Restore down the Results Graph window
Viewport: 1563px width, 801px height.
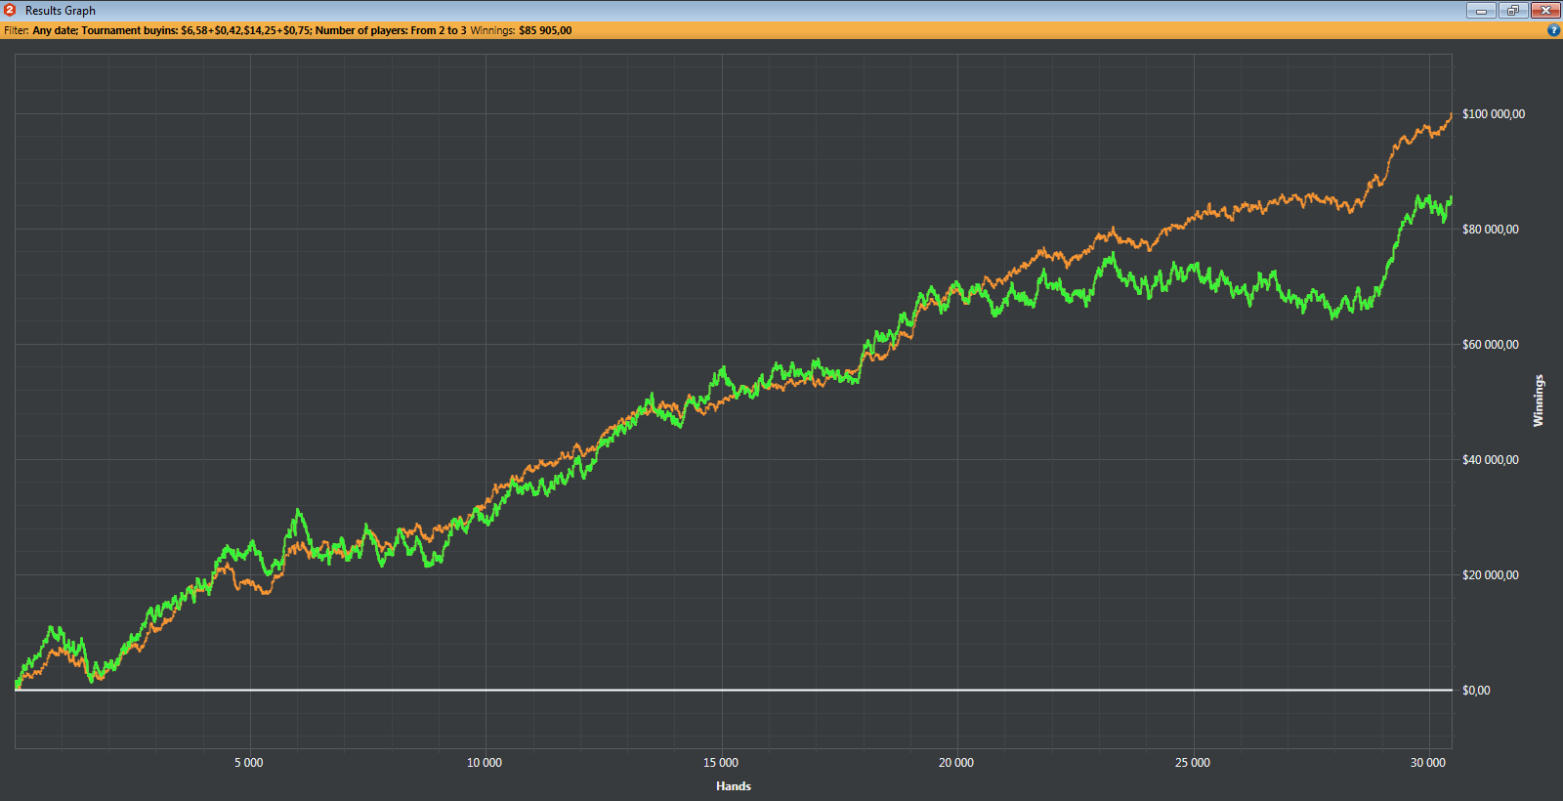point(1513,10)
